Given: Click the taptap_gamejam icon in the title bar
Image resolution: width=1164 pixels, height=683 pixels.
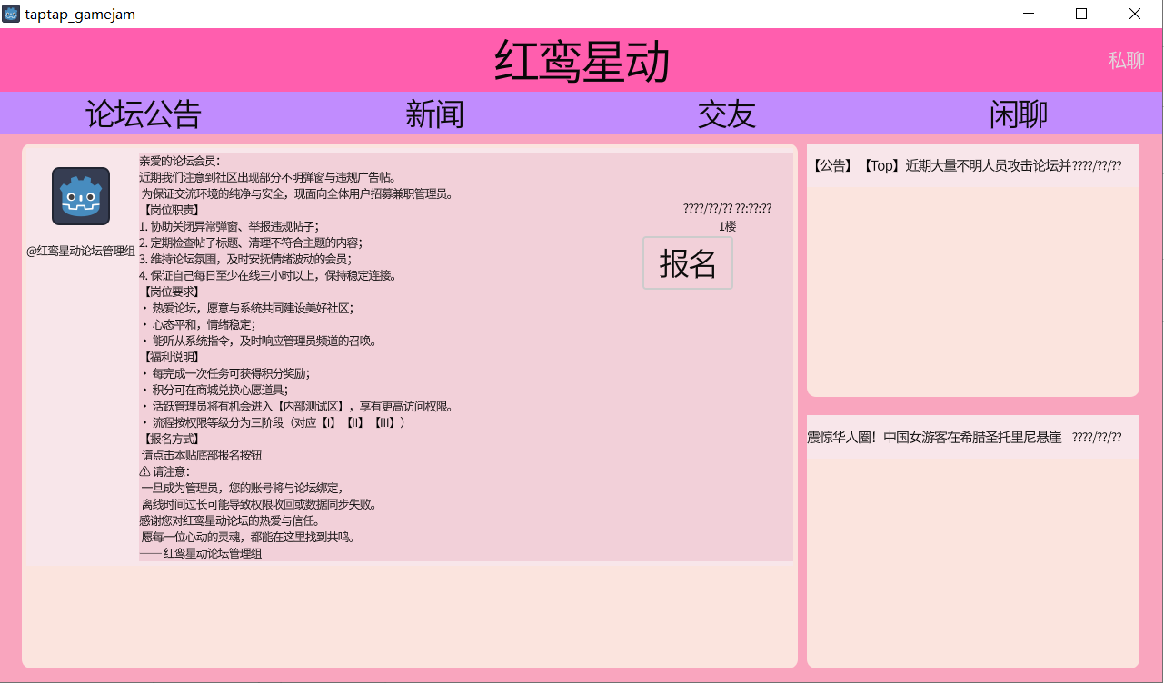Looking at the screenshot, I should pos(11,14).
